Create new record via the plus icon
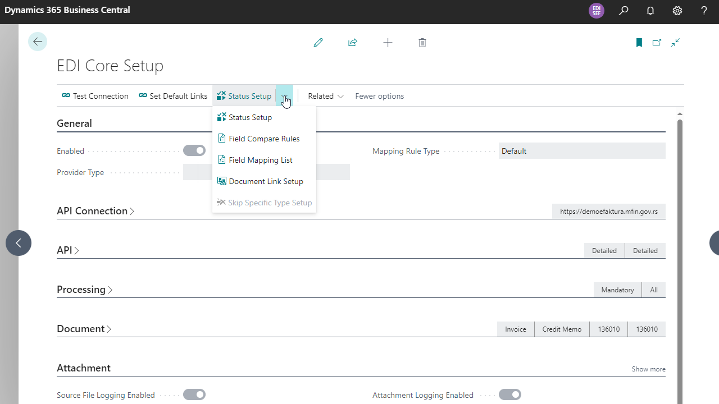This screenshot has height=404, width=719. tap(388, 43)
